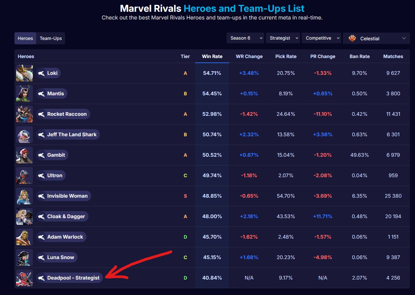The height and width of the screenshot is (295, 415).
Task: Click Cloak & Dagger's +11.71% PR change
Action: point(323,216)
